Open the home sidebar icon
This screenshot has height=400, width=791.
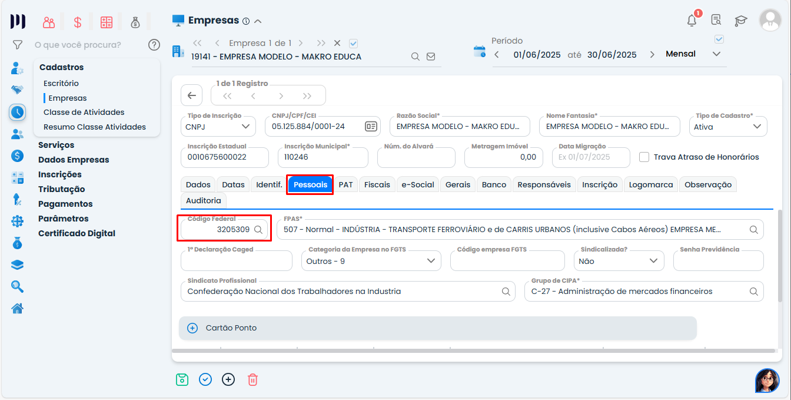point(18,308)
